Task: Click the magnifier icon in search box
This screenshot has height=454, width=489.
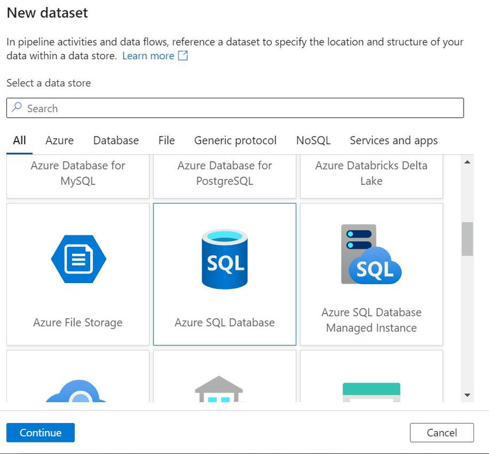Action: [17, 108]
